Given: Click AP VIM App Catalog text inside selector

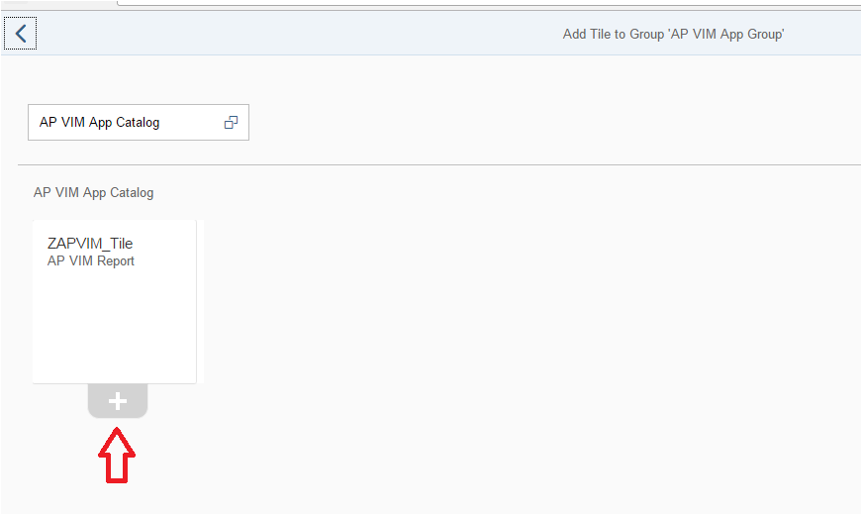Looking at the screenshot, I should [x=100, y=122].
